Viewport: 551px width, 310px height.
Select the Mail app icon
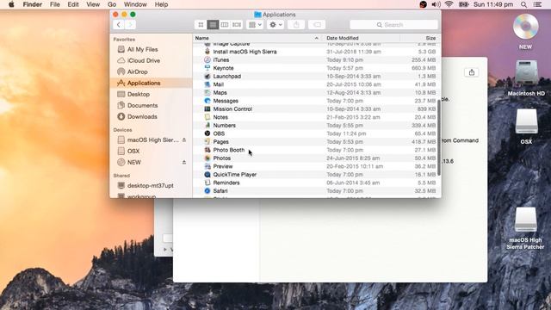pyautogui.click(x=207, y=84)
